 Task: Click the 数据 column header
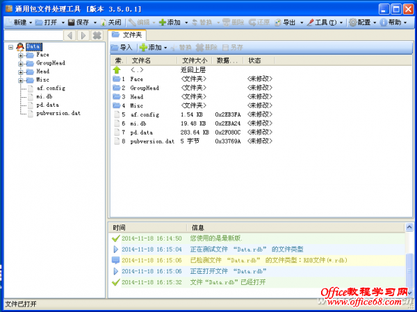coord(228,60)
